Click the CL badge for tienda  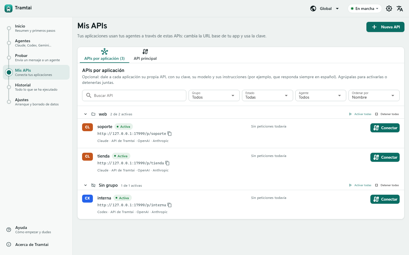pos(87,156)
